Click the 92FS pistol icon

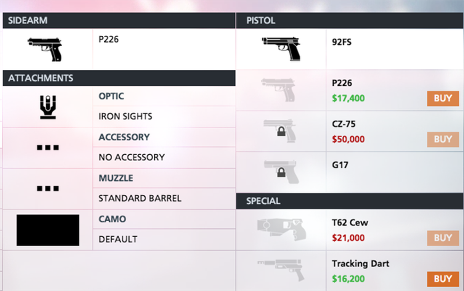coord(281,49)
